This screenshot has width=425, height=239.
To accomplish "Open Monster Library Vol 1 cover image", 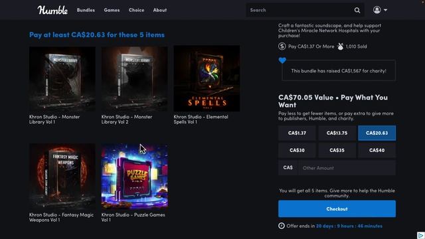I will (62, 79).
